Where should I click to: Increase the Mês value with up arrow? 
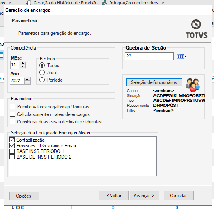[x=23, y=63]
